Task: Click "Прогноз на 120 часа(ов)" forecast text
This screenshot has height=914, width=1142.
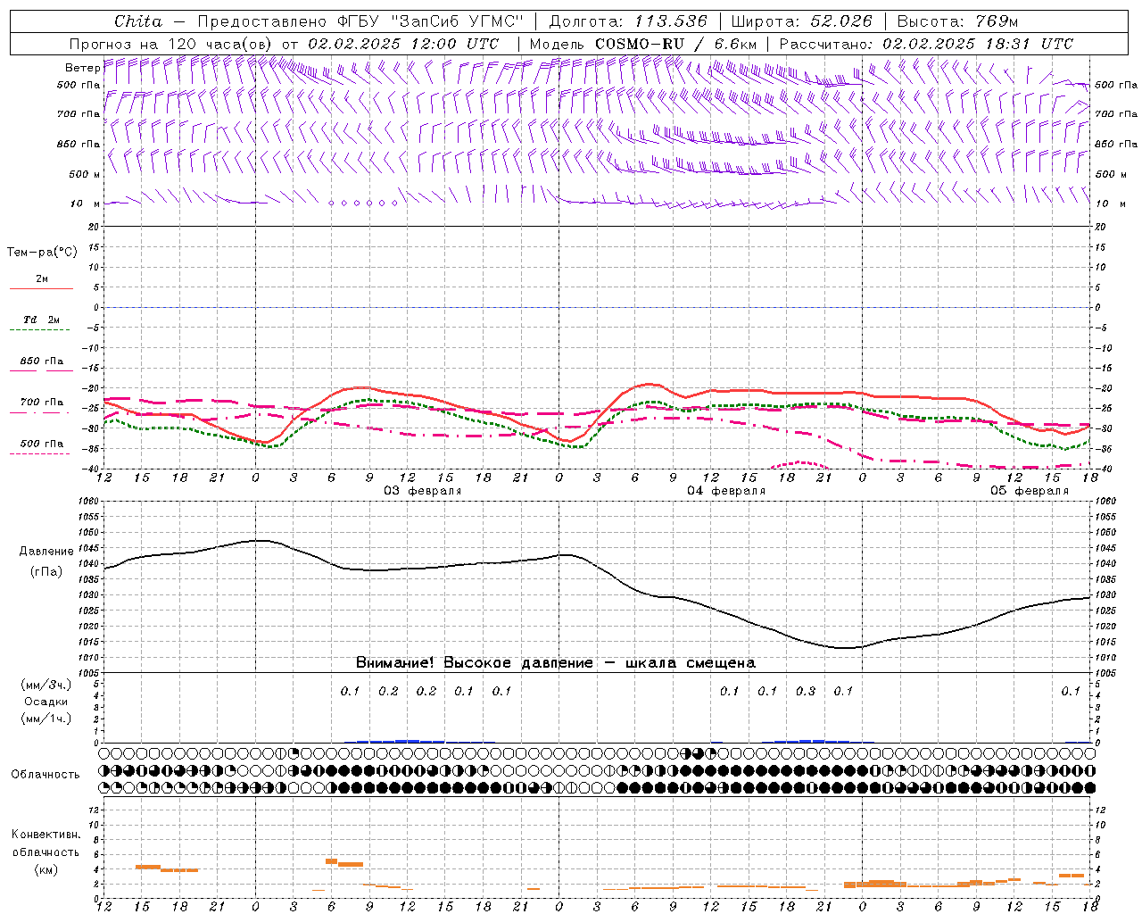Action: coord(172,44)
